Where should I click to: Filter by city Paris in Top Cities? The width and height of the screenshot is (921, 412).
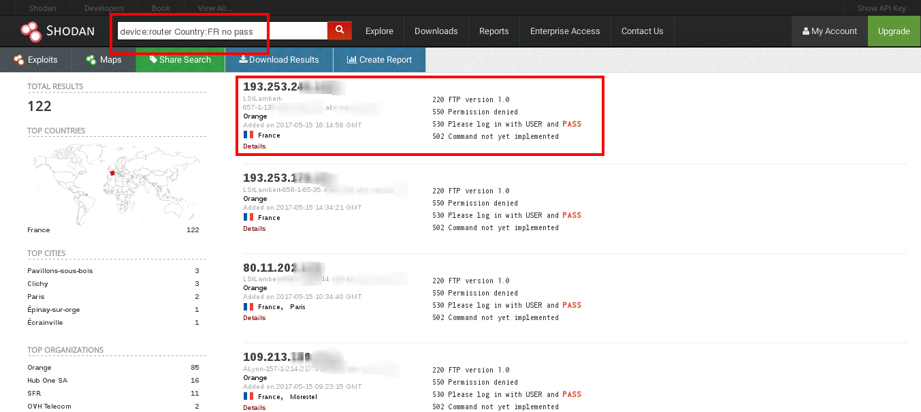[36, 296]
